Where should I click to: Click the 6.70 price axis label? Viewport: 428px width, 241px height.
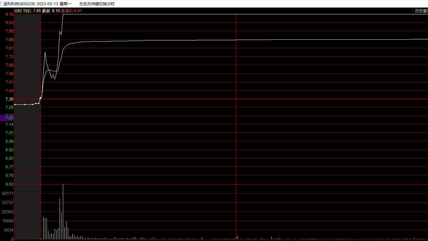point(9,176)
